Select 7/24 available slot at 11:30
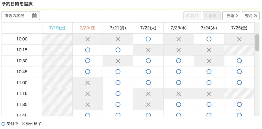This screenshot has height=129, width=262. point(209,104)
